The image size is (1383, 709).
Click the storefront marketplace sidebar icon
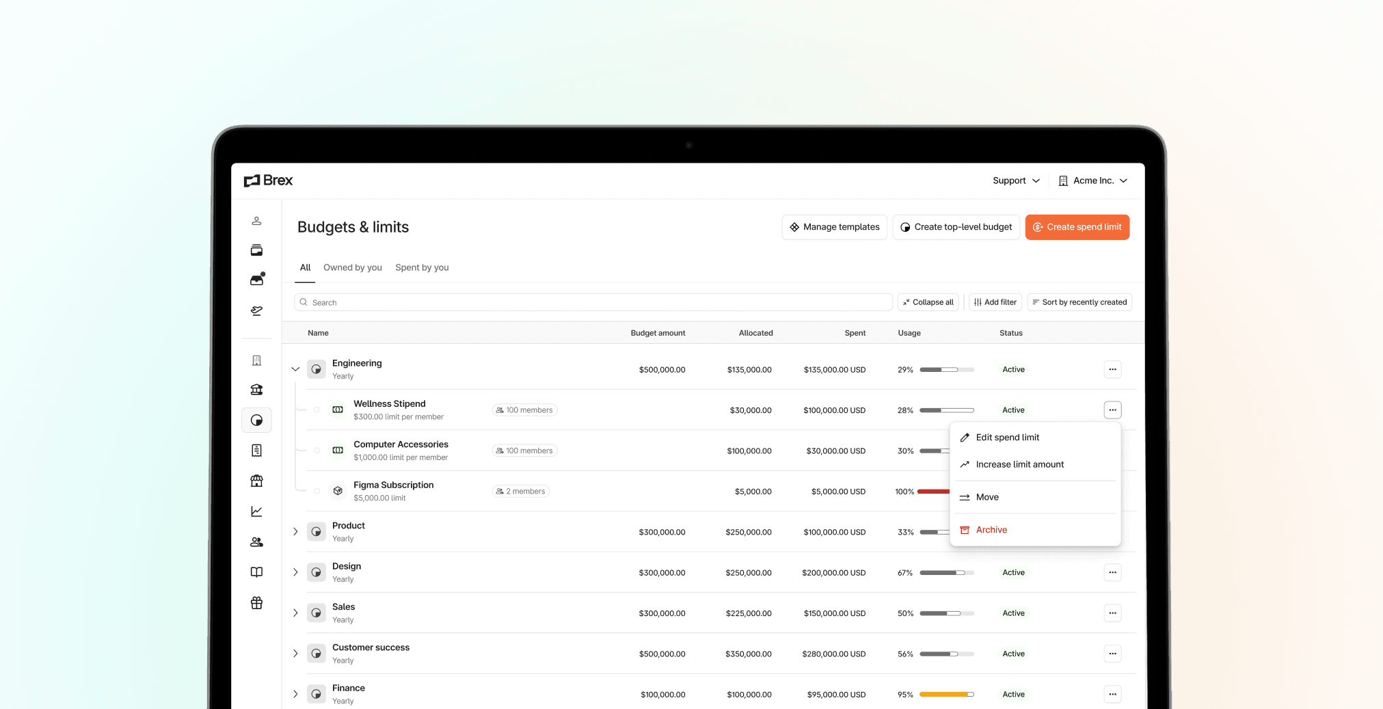256,481
